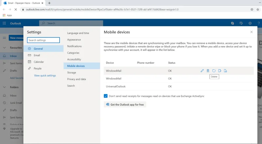Image resolution: width=262 pixels, height=144 pixels.
Task: Click the Outlook top search box
Action: pos(71,23)
